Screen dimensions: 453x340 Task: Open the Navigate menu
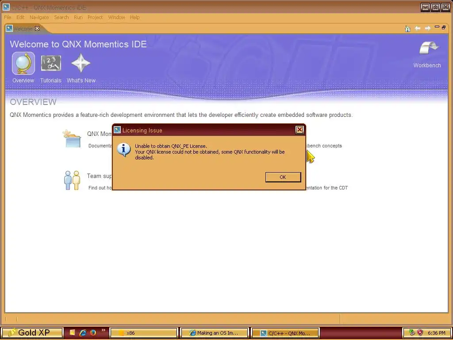coord(39,17)
